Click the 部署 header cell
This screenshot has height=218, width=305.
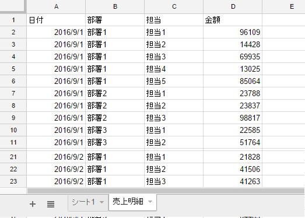(x=115, y=20)
